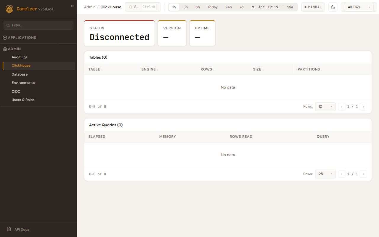Image resolution: width=379 pixels, height=237 pixels.
Task: Sort tables by Engine column
Action: tap(150, 69)
